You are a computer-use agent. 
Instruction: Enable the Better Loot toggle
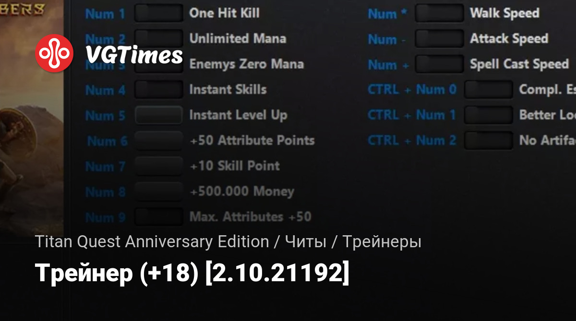[x=489, y=115]
